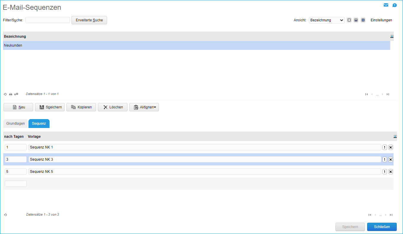
Task: Click exclamation icon for Sequenz NK 1
Action: [x=385, y=147]
